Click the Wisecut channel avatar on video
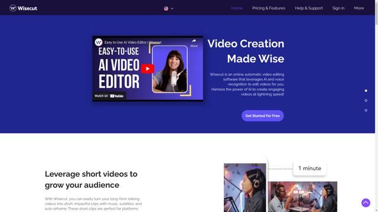The image size is (378, 212). 99,42
